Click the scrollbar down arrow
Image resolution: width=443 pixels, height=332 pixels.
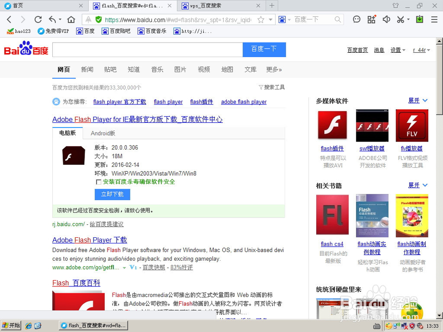pos(439,315)
